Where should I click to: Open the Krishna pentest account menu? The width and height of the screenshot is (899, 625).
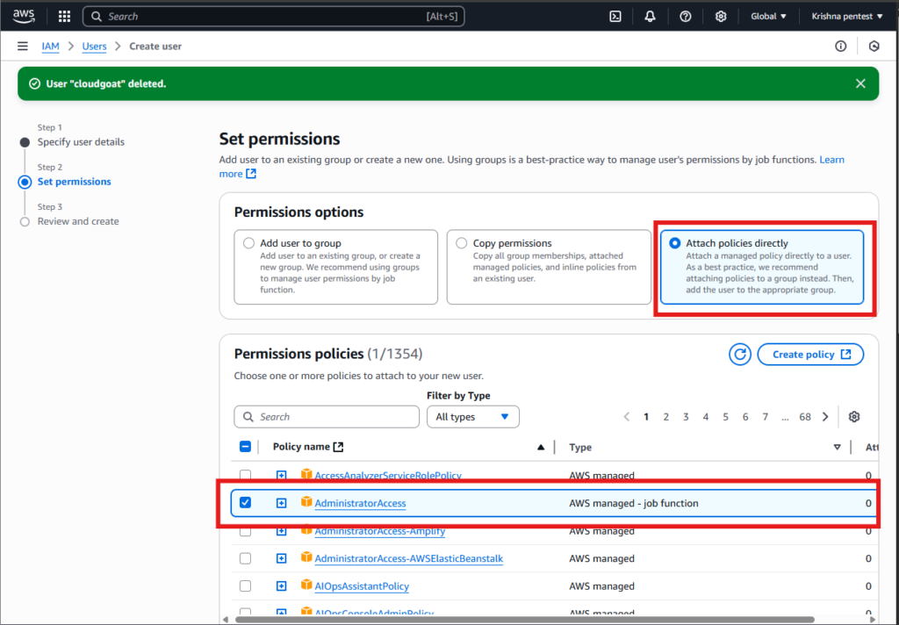pos(847,16)
